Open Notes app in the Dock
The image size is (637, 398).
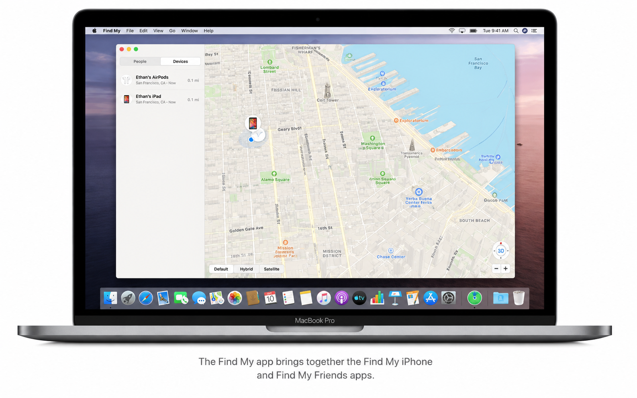[306, 298]
